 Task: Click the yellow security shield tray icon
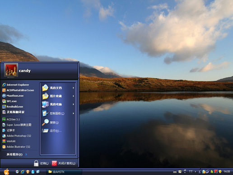220,171
